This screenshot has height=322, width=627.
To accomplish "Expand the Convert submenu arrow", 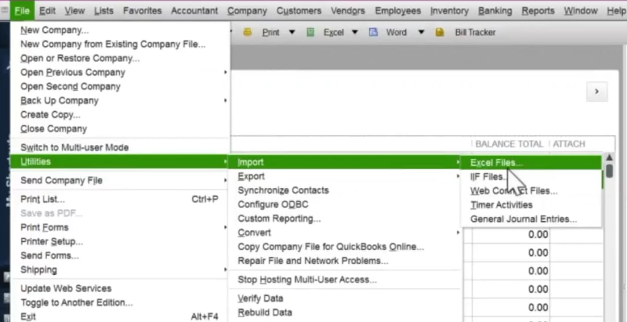I will coord(458,233).
